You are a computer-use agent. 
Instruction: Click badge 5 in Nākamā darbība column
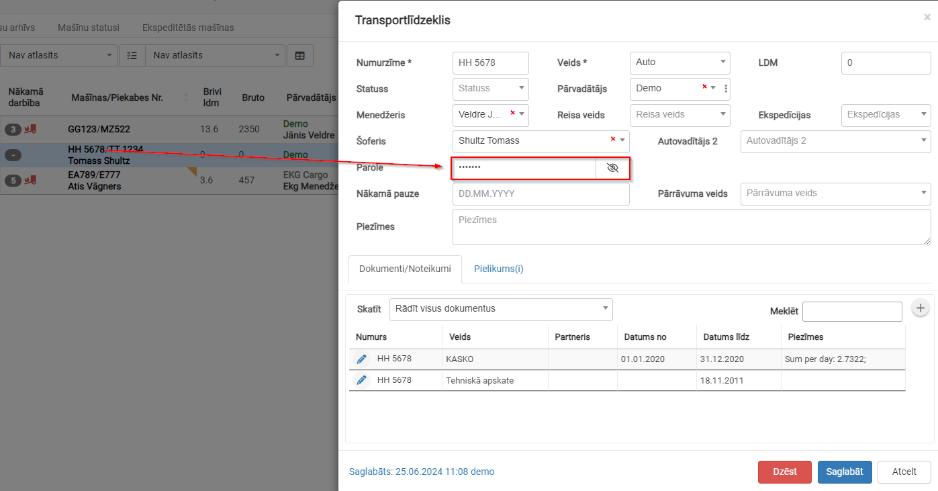[13, 180]
